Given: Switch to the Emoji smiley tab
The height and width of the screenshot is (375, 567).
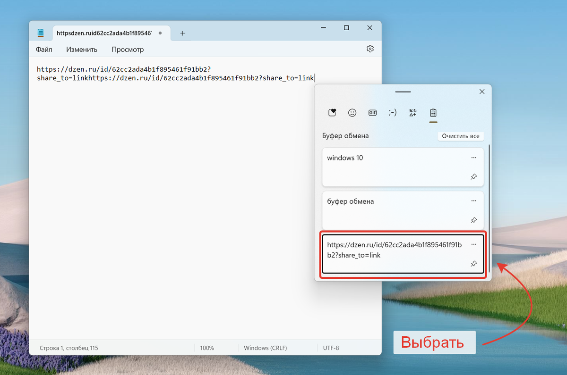Looking at the screenshot, I should click(x=352, y=113).
